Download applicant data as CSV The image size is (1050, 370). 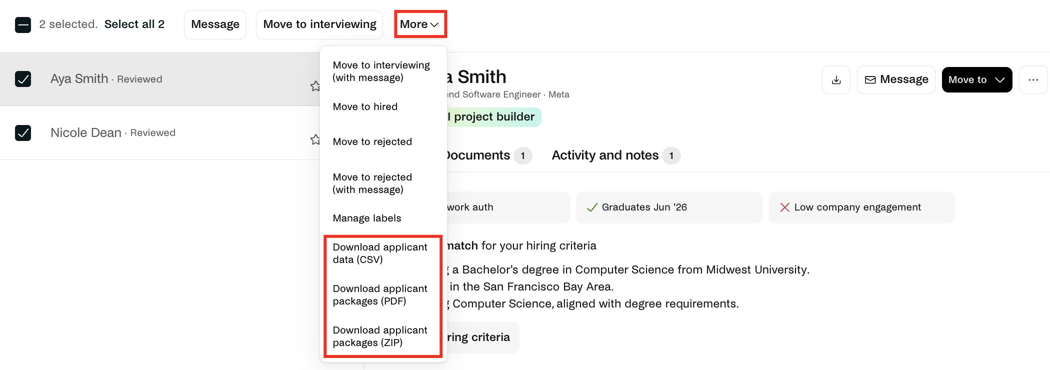380,253
